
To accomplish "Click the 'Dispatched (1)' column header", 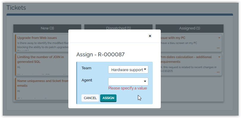I will tap(118, 28).
